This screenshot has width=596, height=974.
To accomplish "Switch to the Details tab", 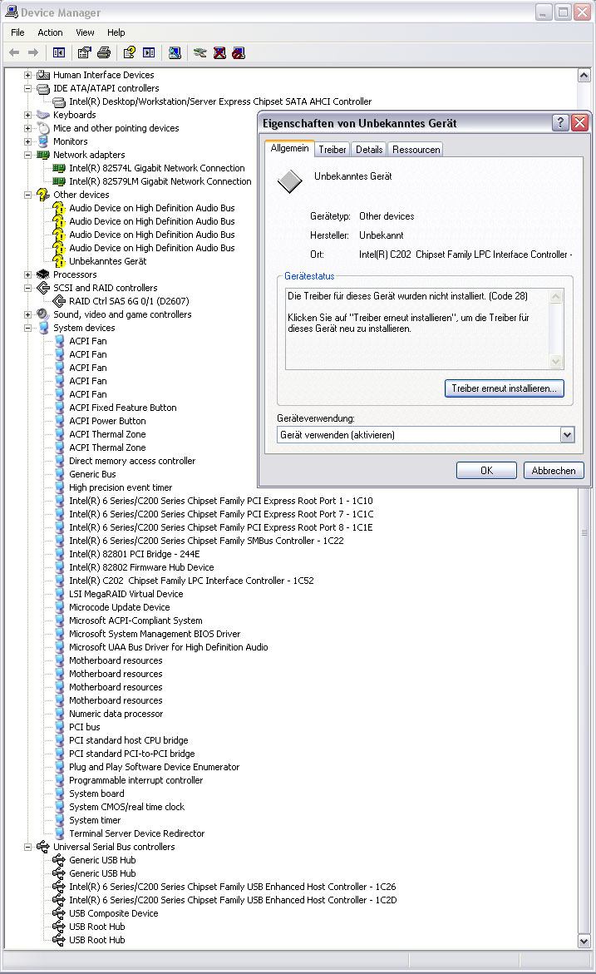I will tap(369, 150).
